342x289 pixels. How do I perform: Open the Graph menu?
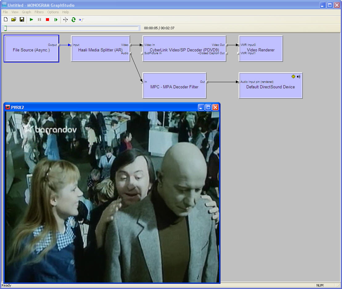(27, 12)
